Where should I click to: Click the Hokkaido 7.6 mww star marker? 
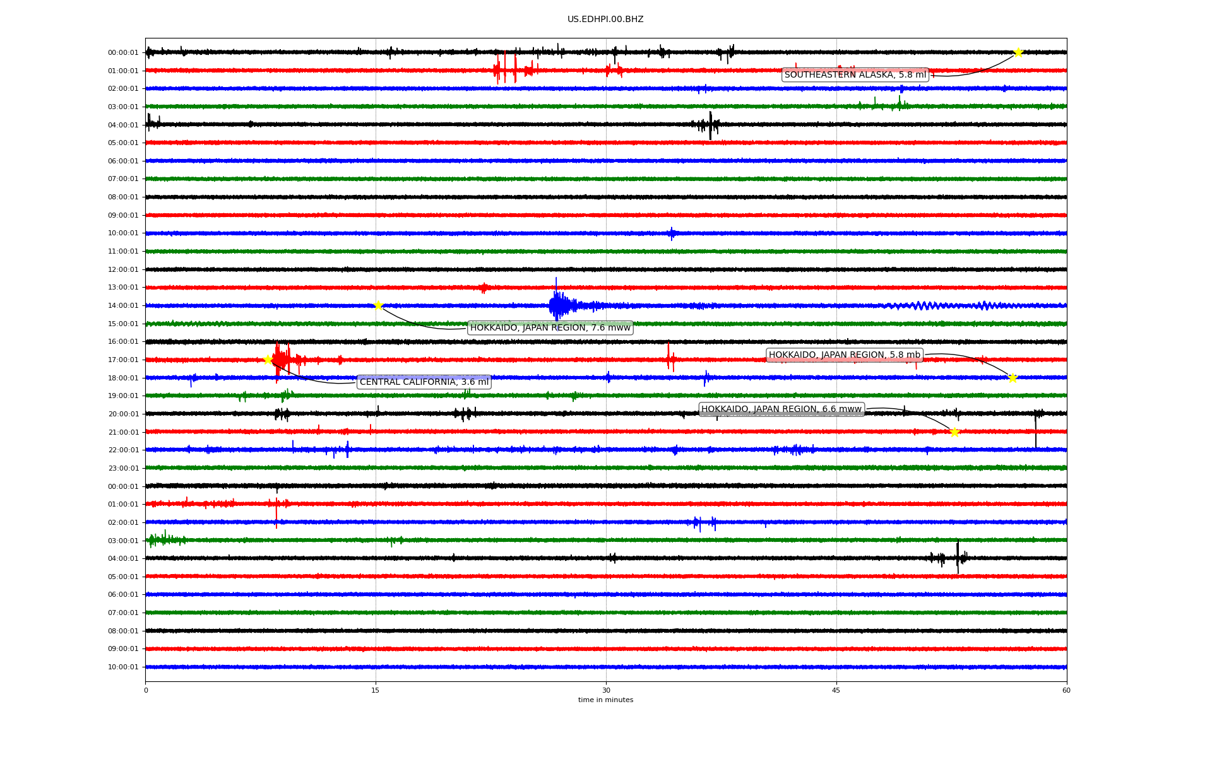coord(378,306)
